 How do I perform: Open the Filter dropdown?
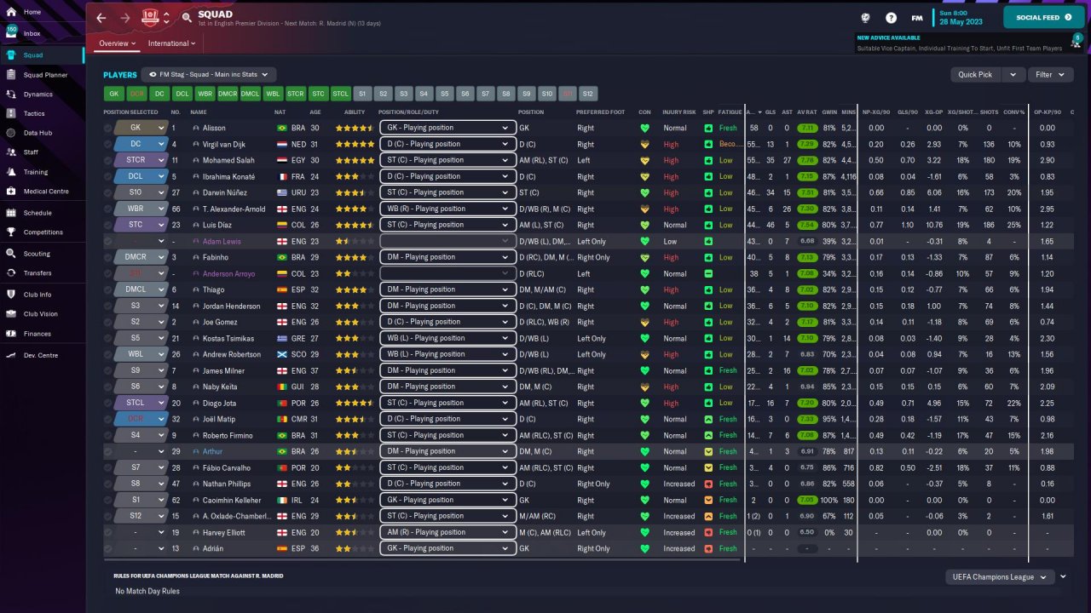1049,75
